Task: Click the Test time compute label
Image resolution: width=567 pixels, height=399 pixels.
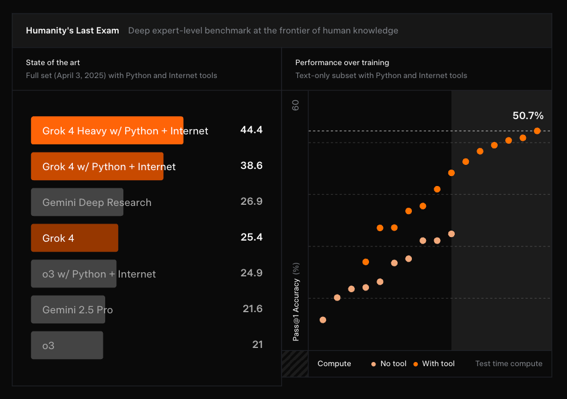Action: pos(508,364)
